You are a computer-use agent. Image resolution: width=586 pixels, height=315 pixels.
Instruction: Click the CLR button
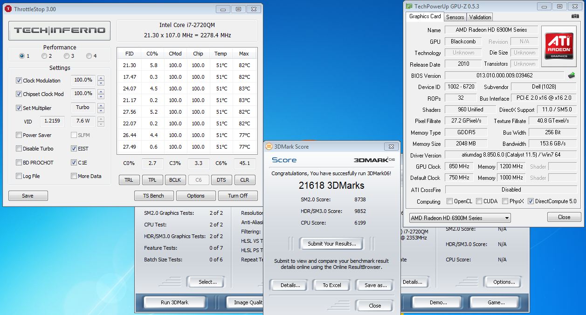point(244,180)
